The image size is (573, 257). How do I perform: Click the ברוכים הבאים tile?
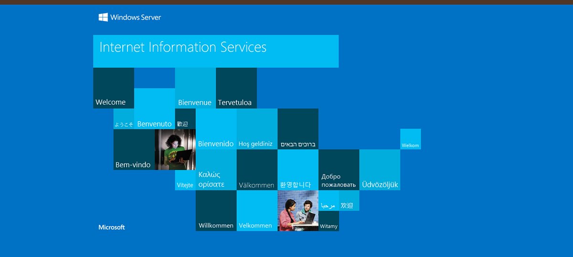(298, 129)
